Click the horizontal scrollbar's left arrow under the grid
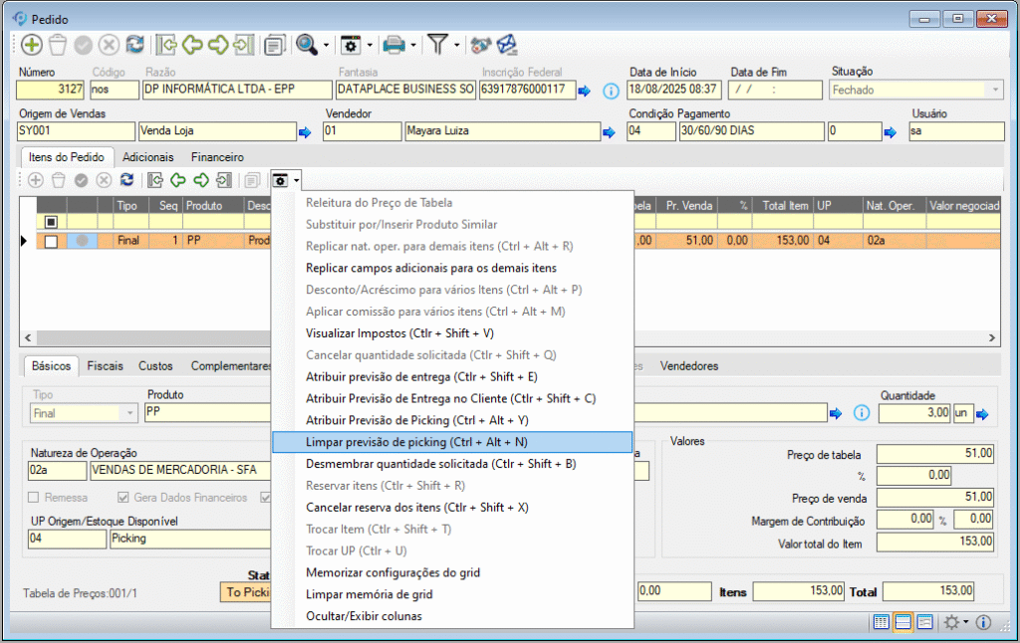 27,338
